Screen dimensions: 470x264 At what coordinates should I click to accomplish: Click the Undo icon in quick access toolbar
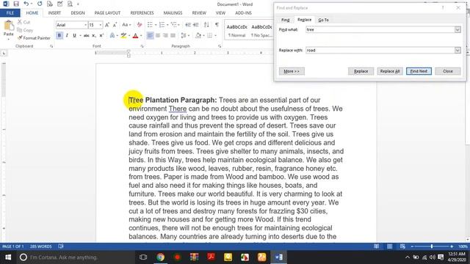point(26,4)
